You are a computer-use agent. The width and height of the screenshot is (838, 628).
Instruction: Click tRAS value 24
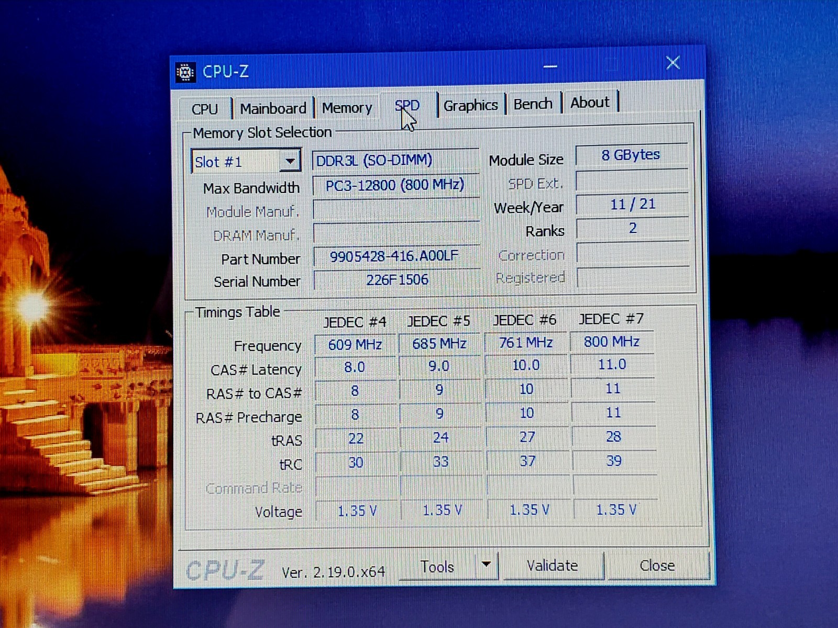point(440,438)
